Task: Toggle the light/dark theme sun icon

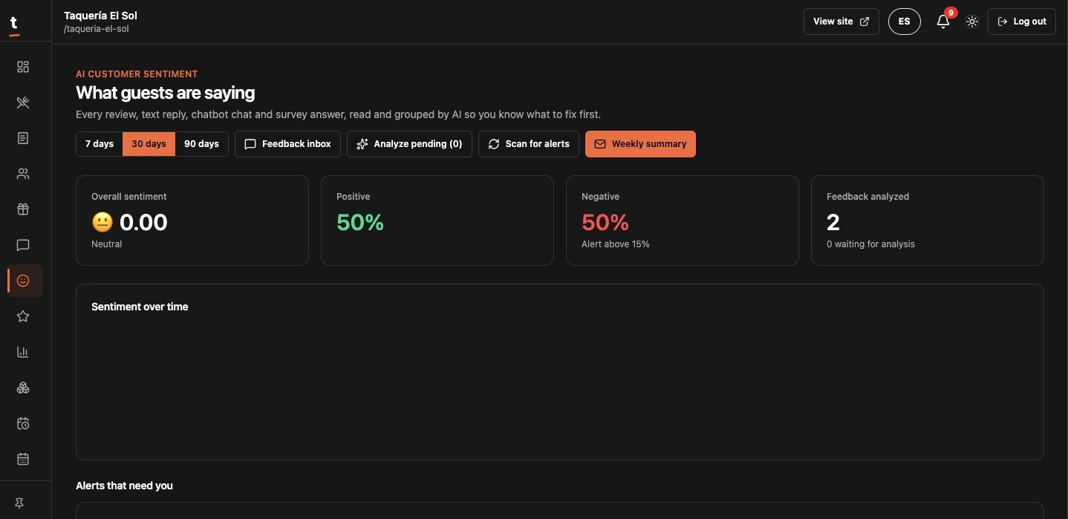Action: pyautogui.click(x=972, y=22)
